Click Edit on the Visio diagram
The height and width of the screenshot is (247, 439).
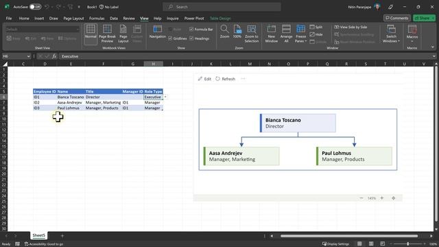click(x=204, y=79)
